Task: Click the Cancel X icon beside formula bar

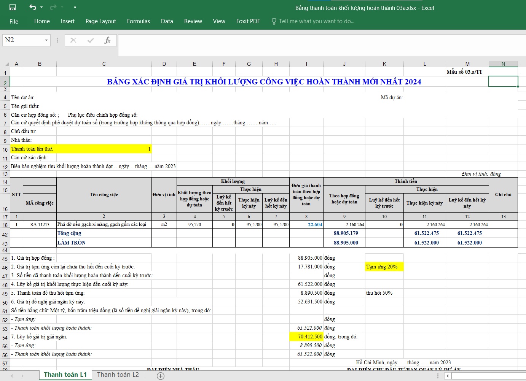Action: click(x=73, y=40)
